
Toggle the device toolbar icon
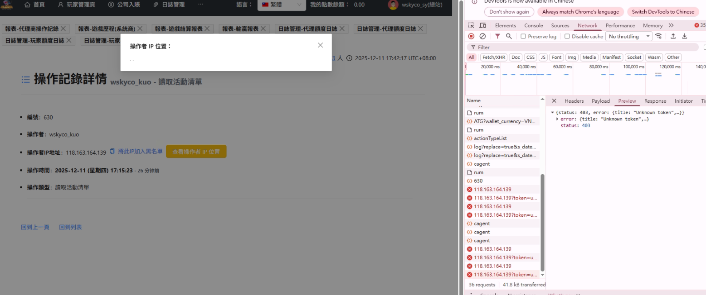483,25
